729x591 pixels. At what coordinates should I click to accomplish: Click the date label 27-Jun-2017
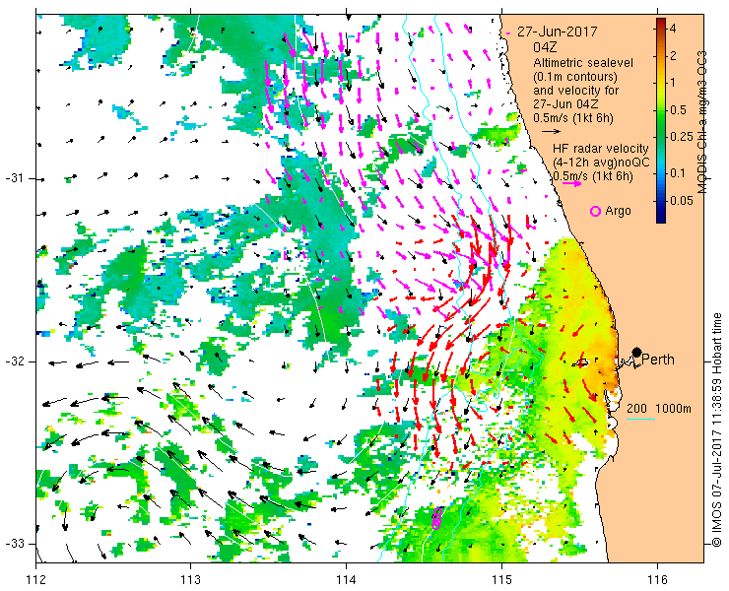click(558, 33)
